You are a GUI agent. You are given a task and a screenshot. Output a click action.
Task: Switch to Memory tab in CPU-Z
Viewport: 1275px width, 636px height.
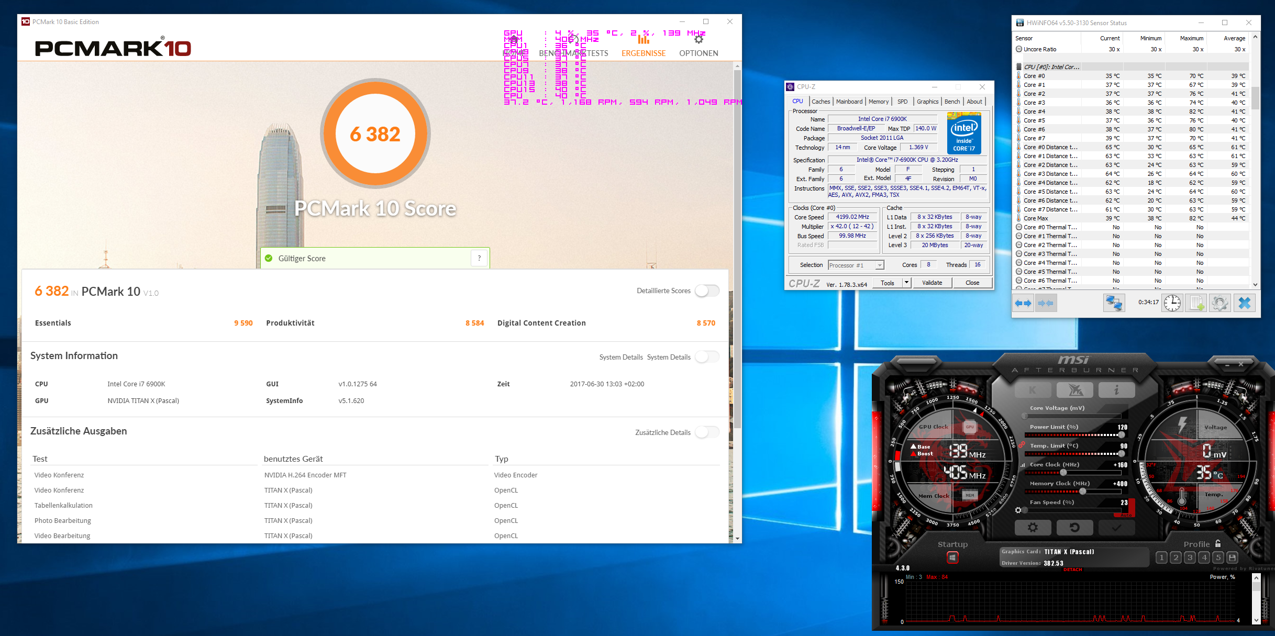click(x=878, y=102)
